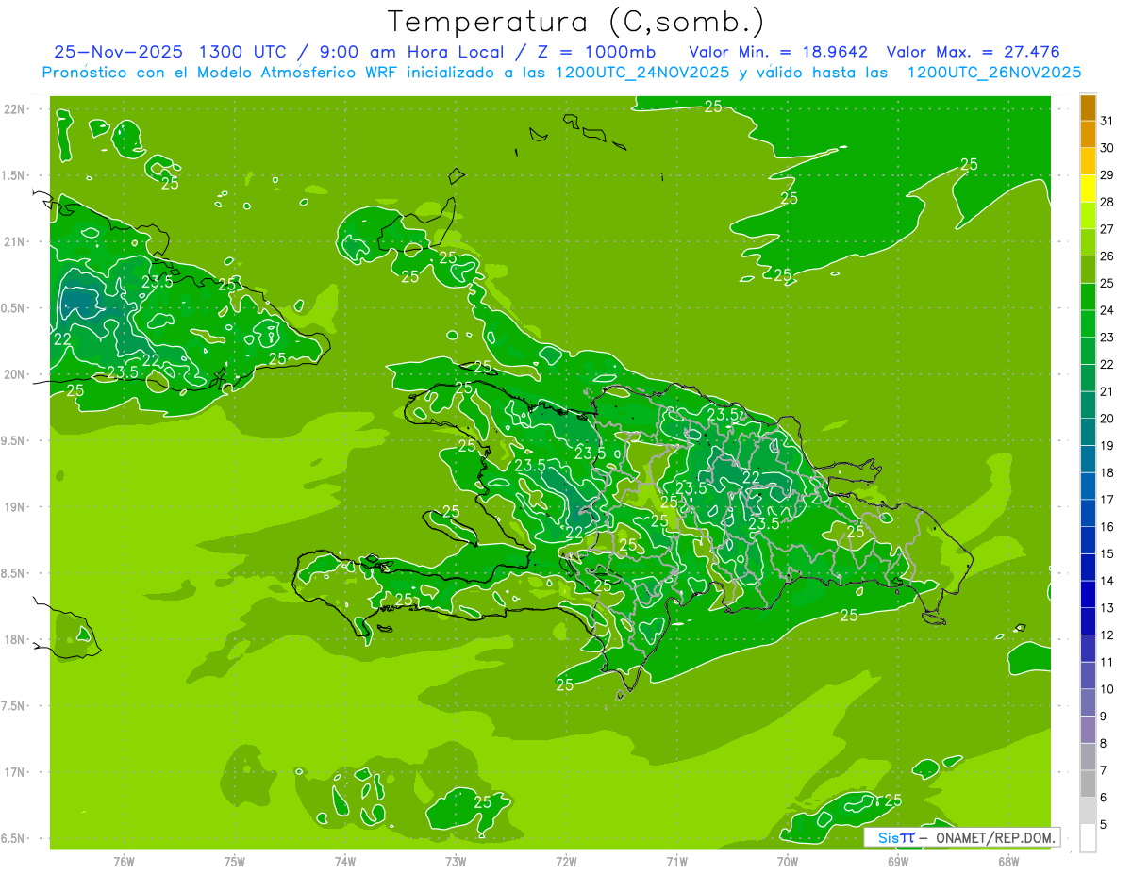Click the '18N' latitude axis label
This screenshot has width=1132, height=874.
(15, 639)
